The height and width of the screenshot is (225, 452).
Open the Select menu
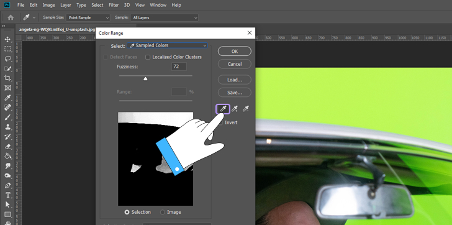pyautogui.click(x=97, y=5)
